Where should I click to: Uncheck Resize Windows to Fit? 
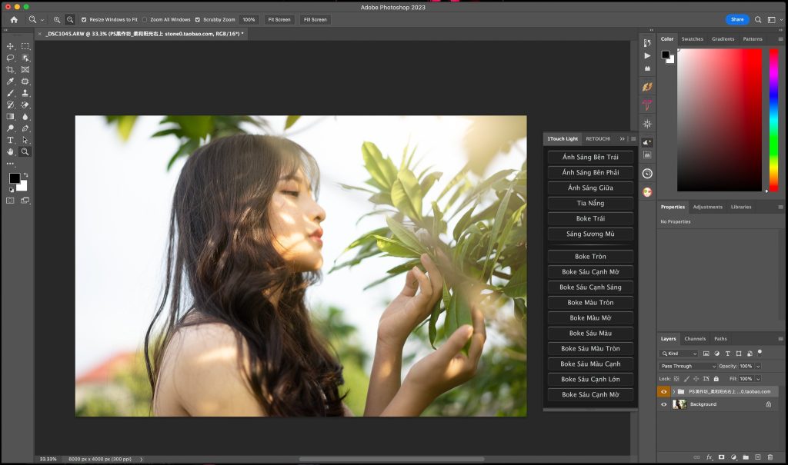click(x=84, y=19)
